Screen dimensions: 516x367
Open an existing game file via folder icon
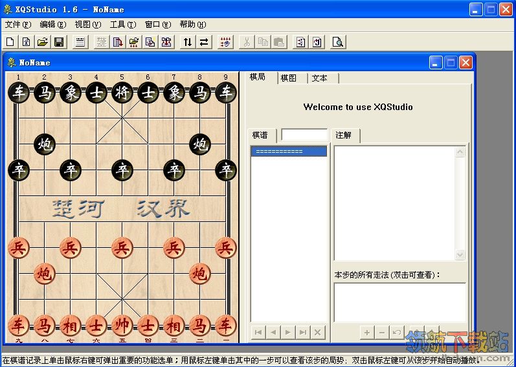43,42
